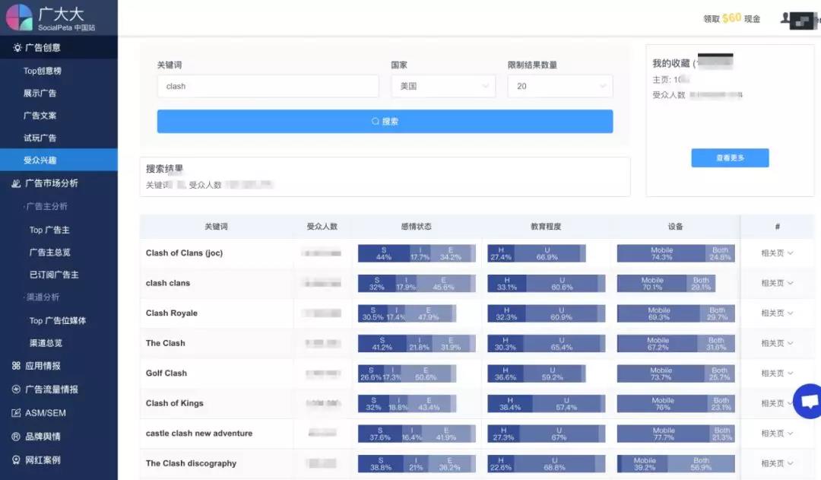Click keyword The Clash

[166, 343]
